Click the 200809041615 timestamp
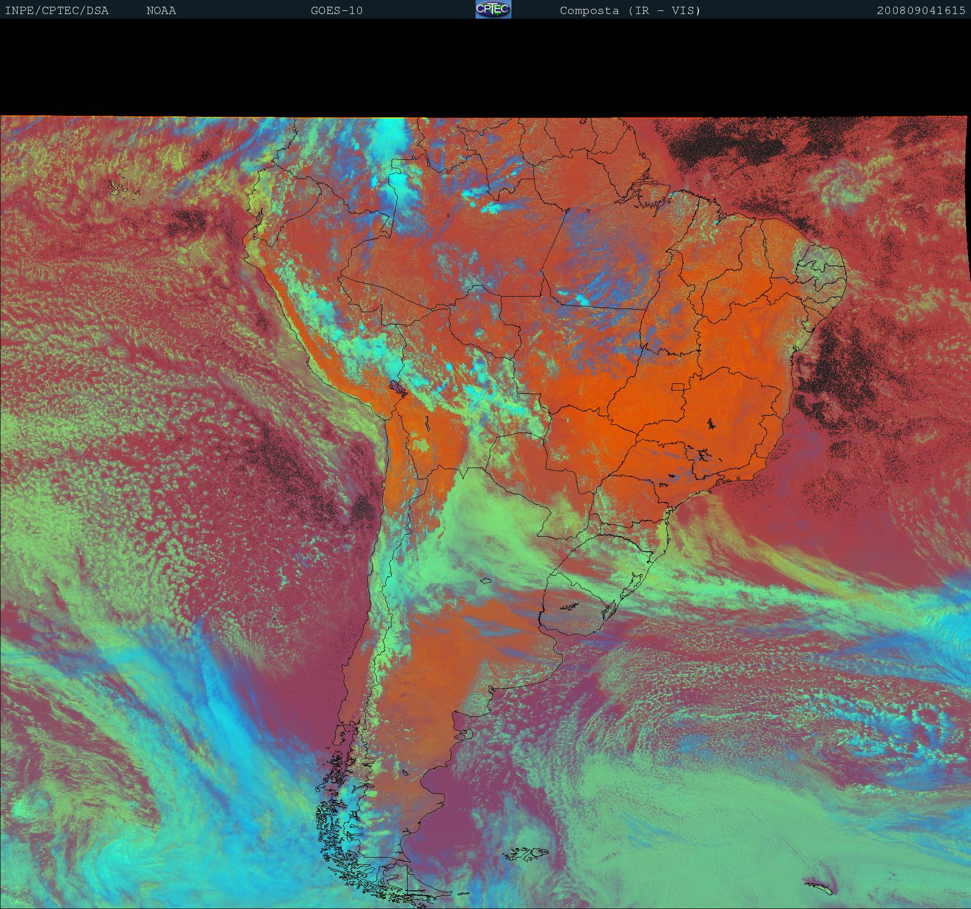The height and width of the screenshot is (909, 971). click(x=921, y=10)
